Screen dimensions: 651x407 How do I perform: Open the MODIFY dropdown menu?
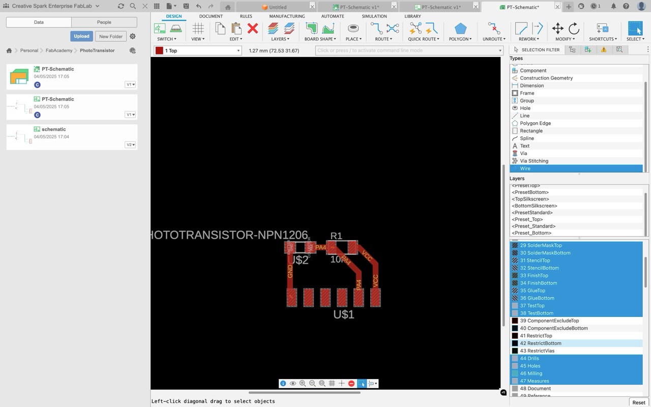click(x=565, y=39)
